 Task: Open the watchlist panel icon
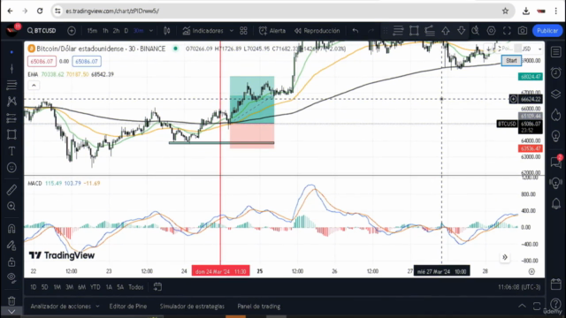(556, 52)
